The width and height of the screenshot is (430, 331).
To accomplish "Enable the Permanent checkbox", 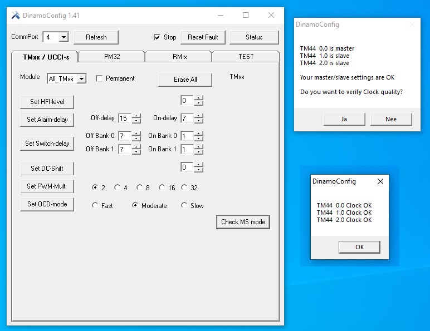I will (99, 78).
